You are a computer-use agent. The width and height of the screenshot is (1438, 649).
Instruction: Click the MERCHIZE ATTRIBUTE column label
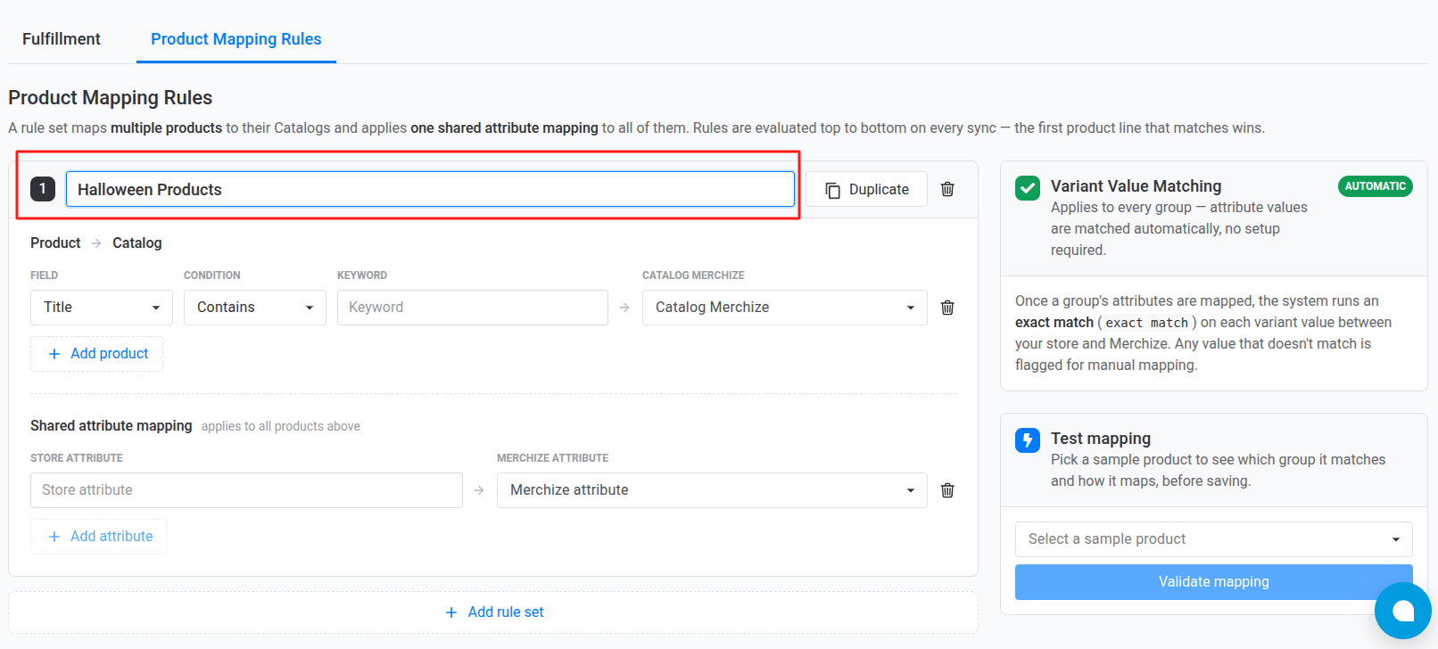pyautogui.click(x=553, y=458)
